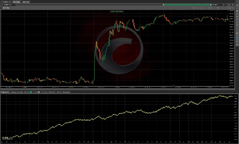The image size is (239, 144).
Task: Open the bottom tab with the green count badge
Action: (28, 92)
